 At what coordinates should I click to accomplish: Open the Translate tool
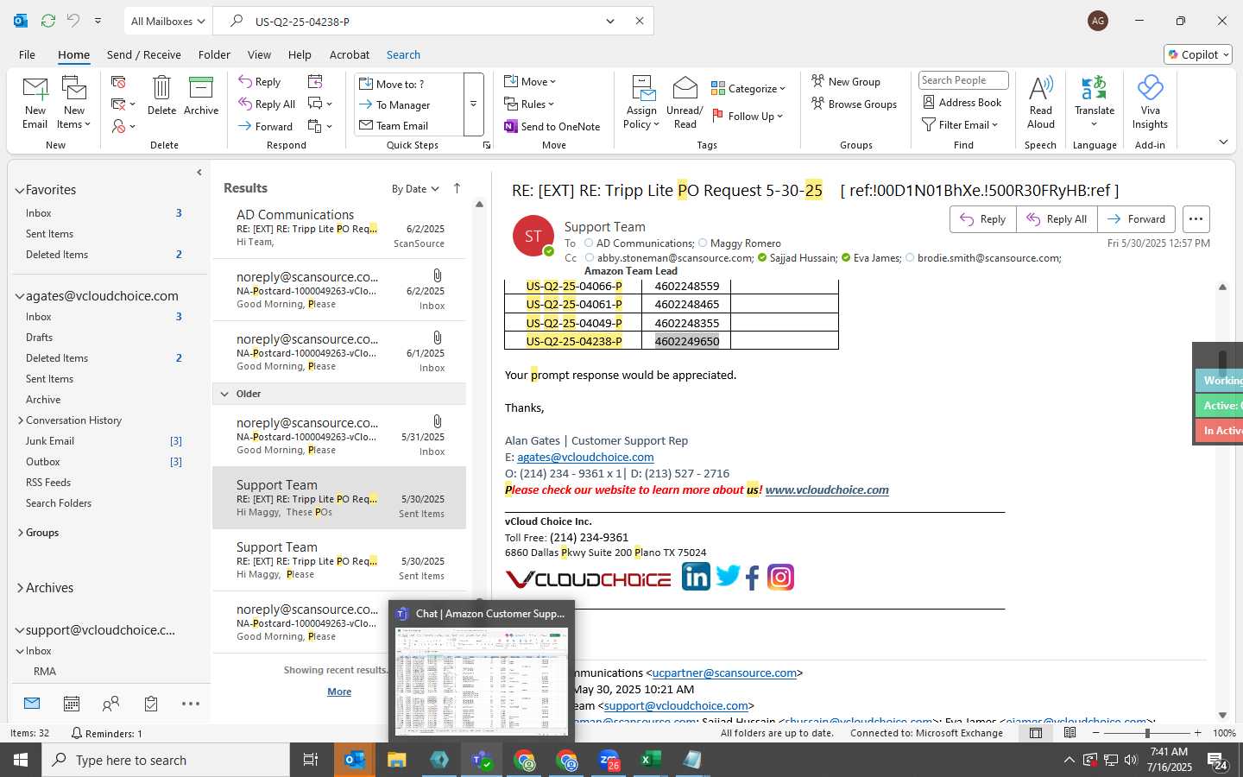pos(1095,103)
